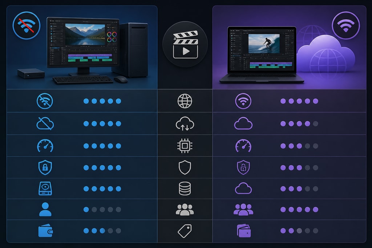Click the large purple Wi-Fi circle badge
This screenshot has height=248, width=372.
tap(346, 25)
